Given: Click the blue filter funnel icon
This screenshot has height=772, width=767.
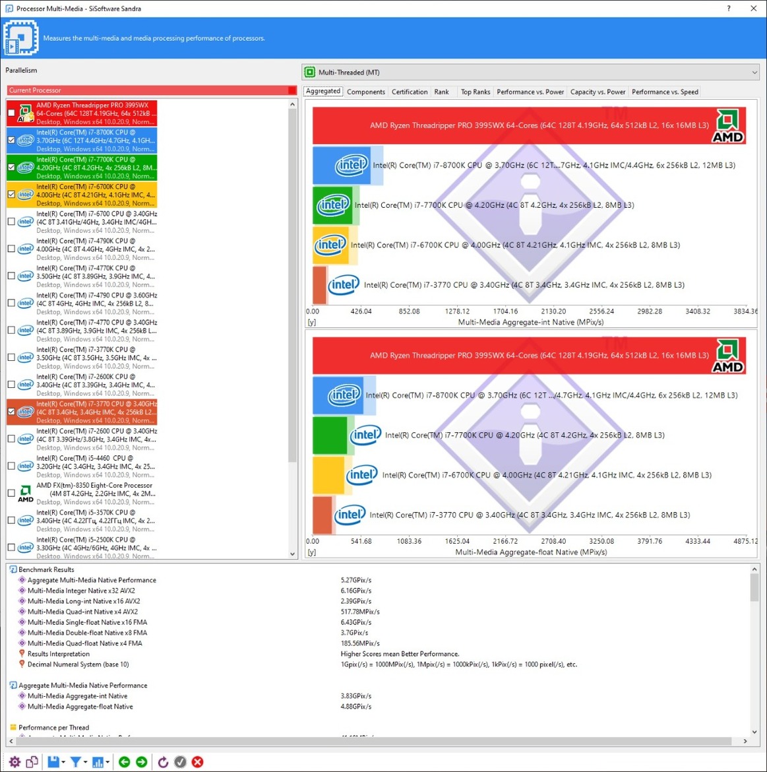Looking at the screenshot, I should (x=75, y=761).
